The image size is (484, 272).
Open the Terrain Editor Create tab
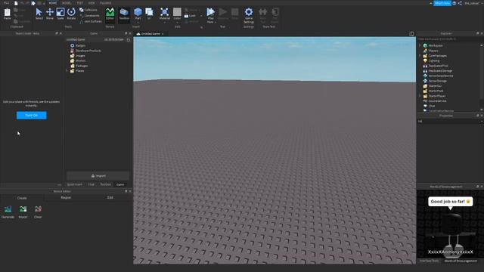[x=22, y=198]
